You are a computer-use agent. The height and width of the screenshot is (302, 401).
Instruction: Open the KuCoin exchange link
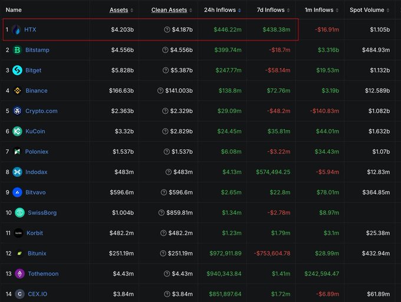tap(35, 132)
